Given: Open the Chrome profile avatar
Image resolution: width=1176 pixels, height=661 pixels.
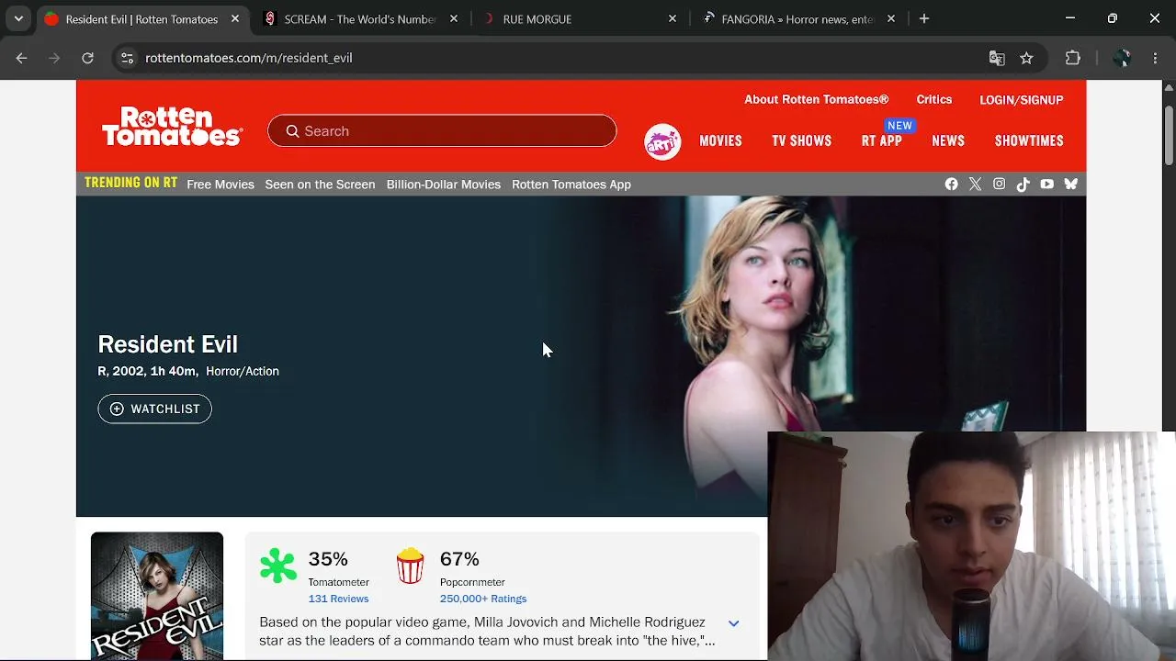Looking at the screenshot, I should click(x=1121, y=58).
